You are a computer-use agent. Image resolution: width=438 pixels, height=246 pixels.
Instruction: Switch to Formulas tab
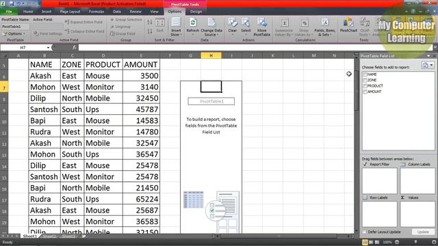pos(96,12)
